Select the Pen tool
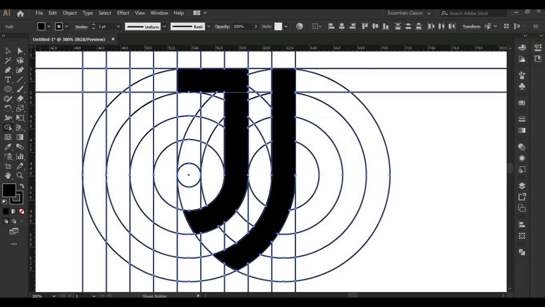Screen dimensions: 545x307 click(8, 70)
